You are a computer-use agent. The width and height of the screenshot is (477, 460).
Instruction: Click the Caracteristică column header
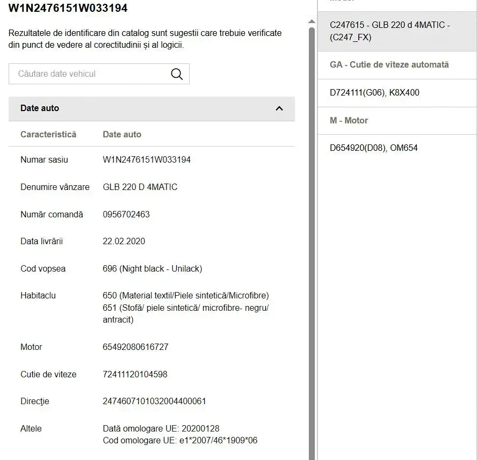(48, 135)
